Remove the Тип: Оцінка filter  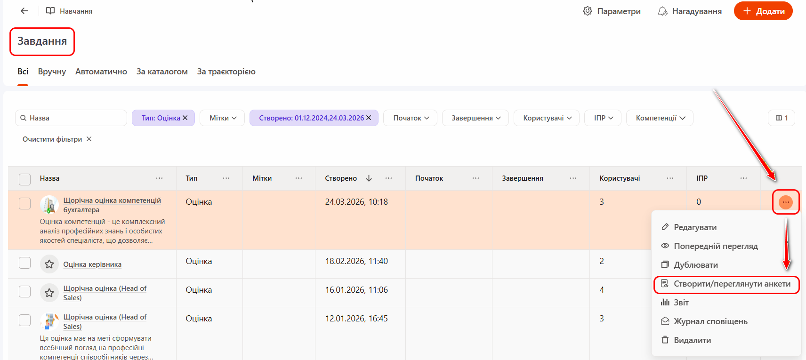click(185, 118)
